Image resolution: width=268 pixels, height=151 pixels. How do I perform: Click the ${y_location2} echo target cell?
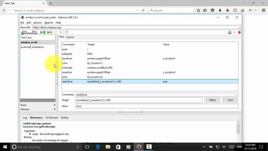click(x=95, y=77)
